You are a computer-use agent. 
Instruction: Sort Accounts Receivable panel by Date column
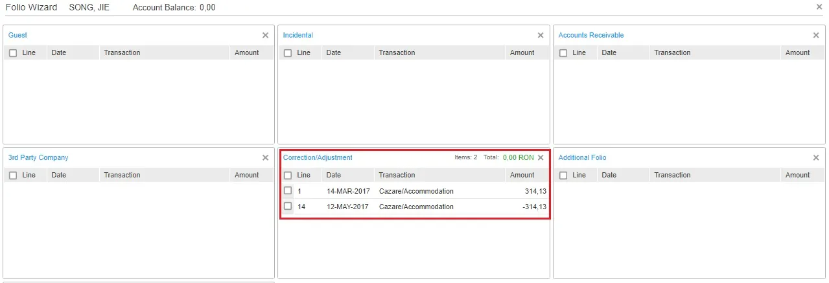[x=609, y=53]
